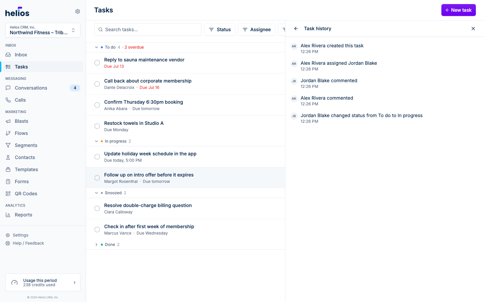Create a New task
Image resolution: width=484 pixels, height=302 pixels.
(458, 10)
